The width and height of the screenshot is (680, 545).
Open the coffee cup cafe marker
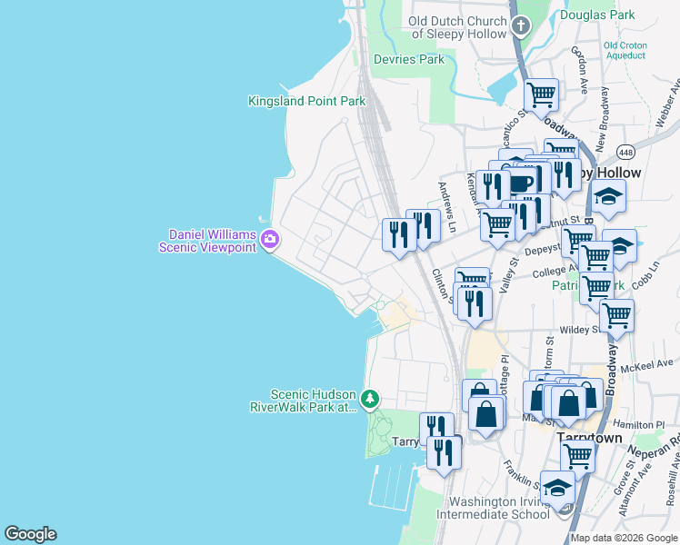point(522,184)
